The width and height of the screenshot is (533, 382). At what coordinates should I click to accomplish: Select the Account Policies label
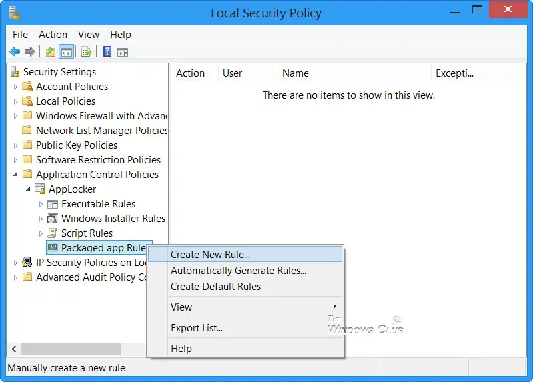coord(72,87)
